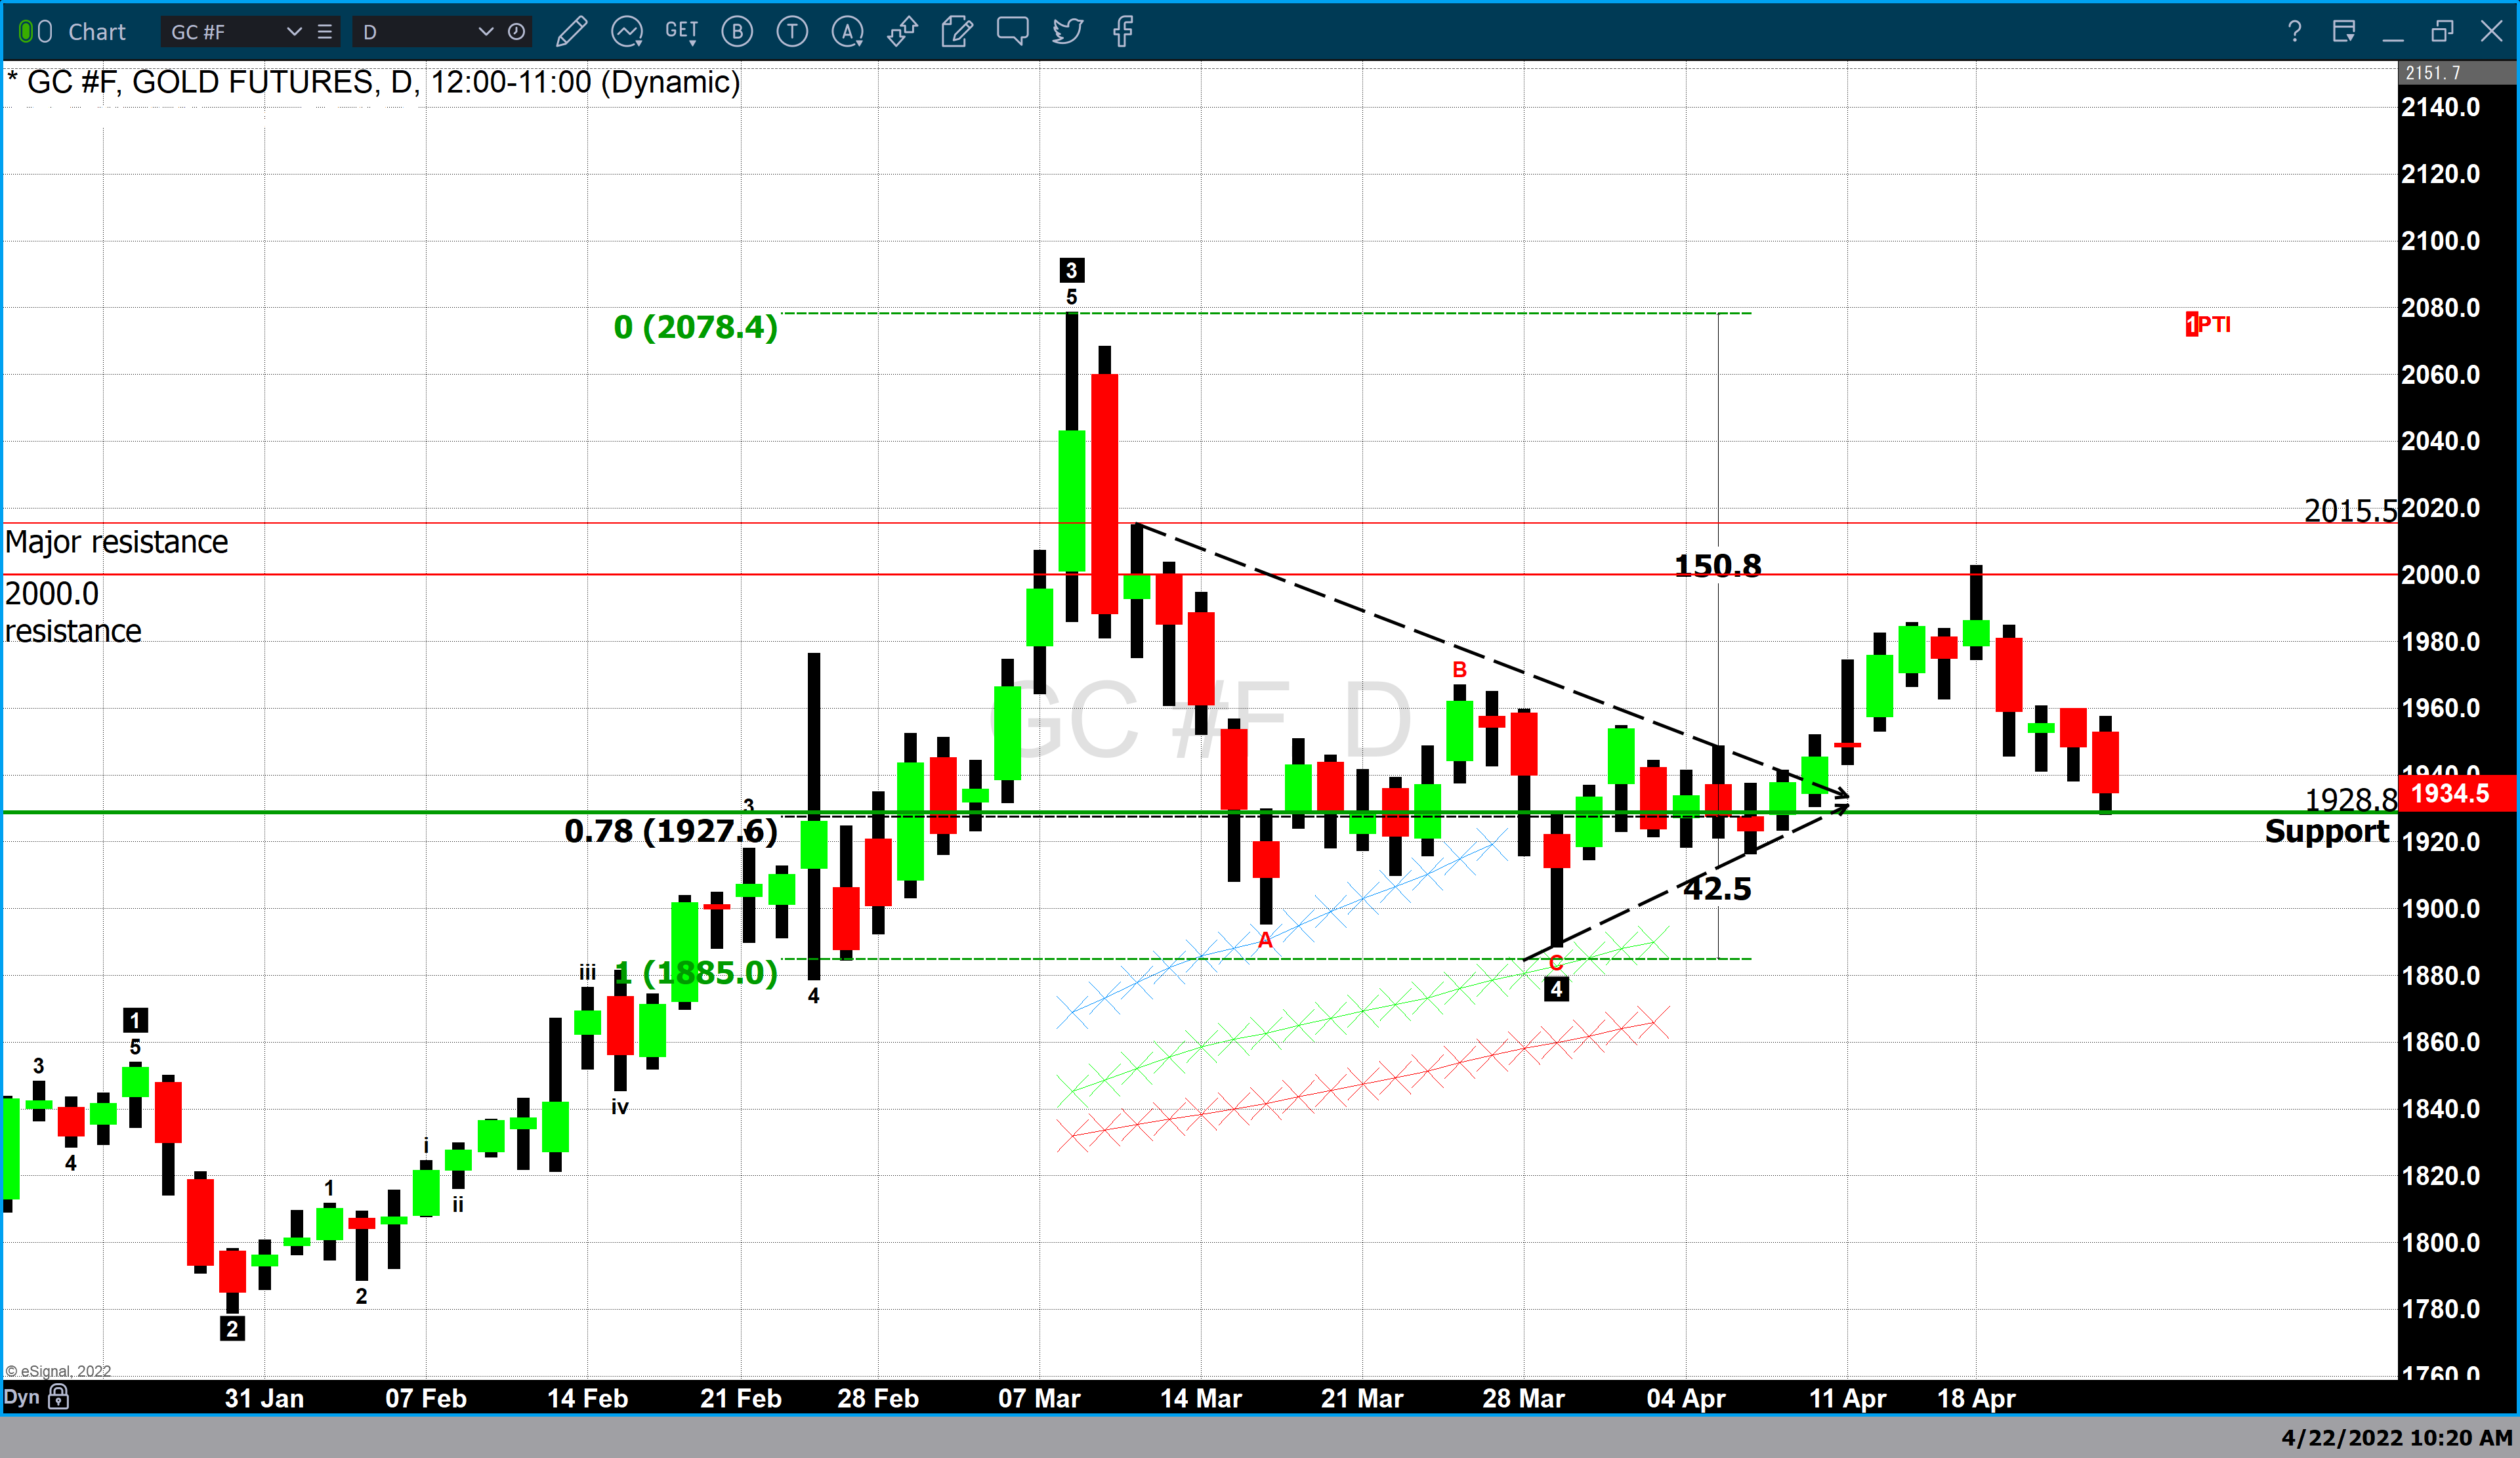2520x1458 pixels.
Task: Click the up-down arrows trade icon
Action: [x=902, y=32]
